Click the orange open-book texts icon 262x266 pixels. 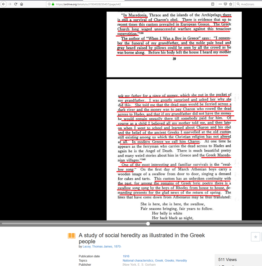tap(71, 236)
